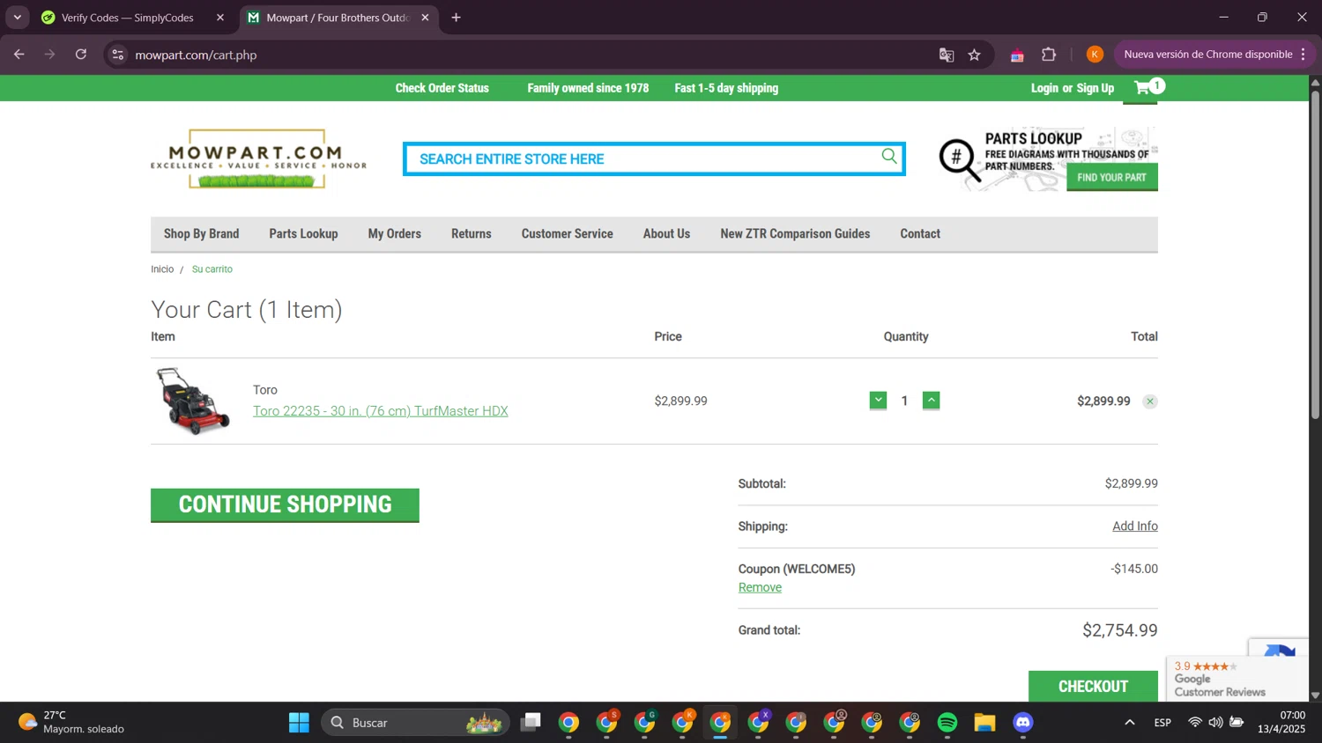Viewport: 1322px width, 743px height.
Task: Click the taskbar Buscar search box
Action: click(415, 723)
